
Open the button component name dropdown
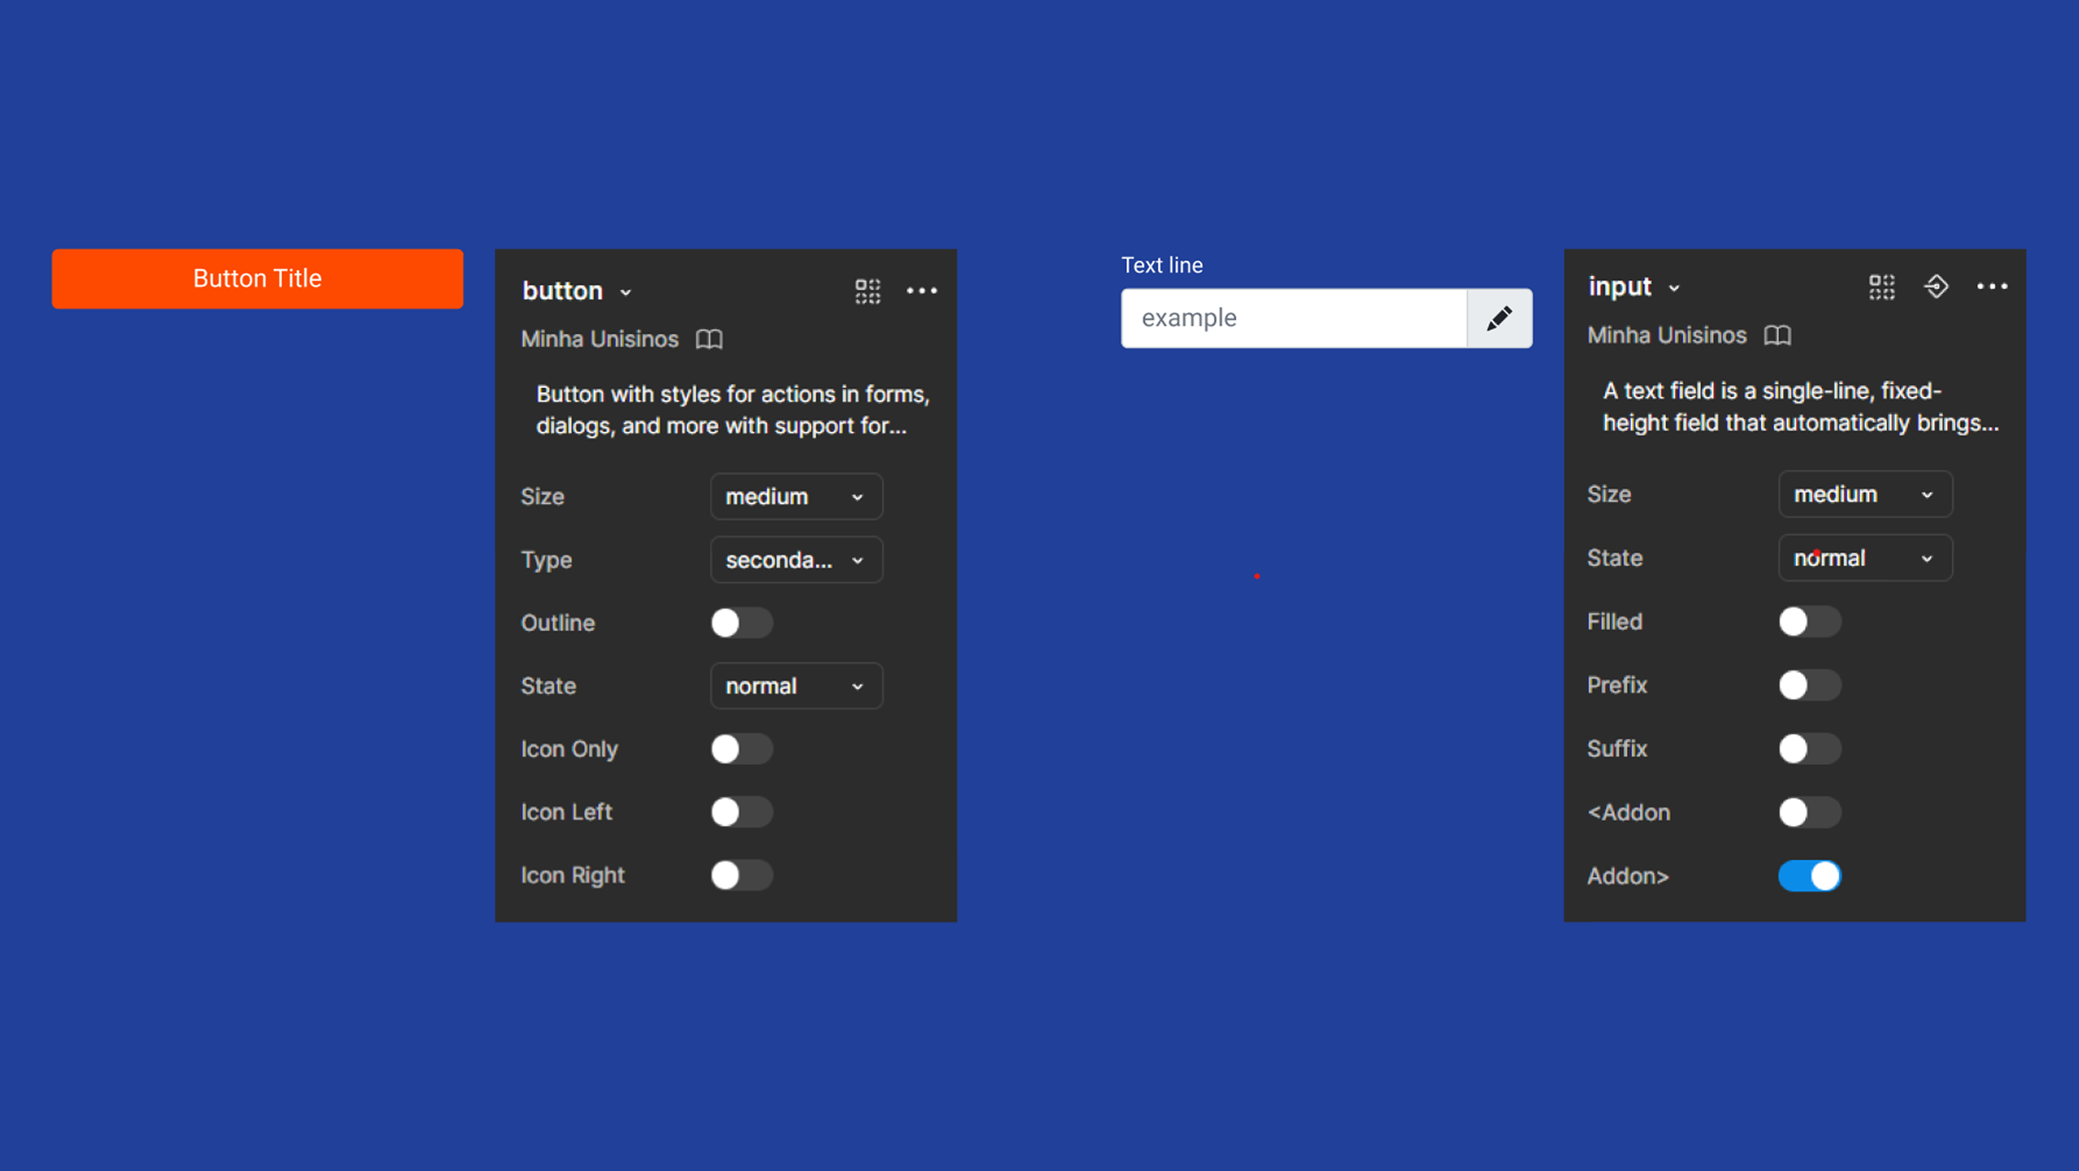point(577,291)
